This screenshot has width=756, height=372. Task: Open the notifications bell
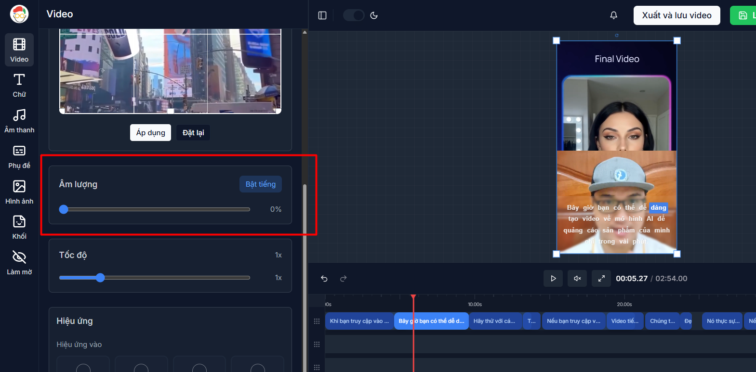click(613, 15)
